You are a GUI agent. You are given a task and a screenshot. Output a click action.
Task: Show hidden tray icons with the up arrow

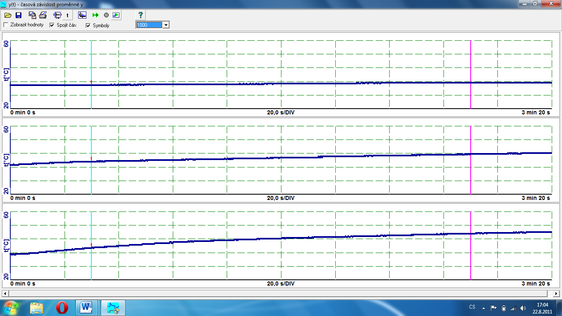point(484,308)
